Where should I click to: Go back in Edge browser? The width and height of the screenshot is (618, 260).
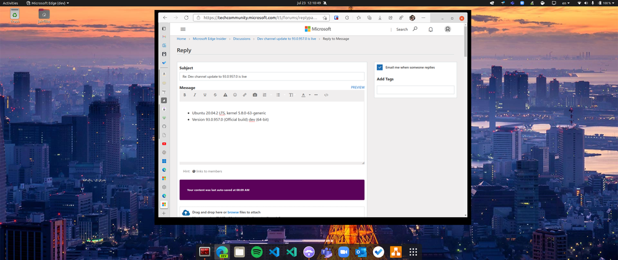[x=165, y=18]
